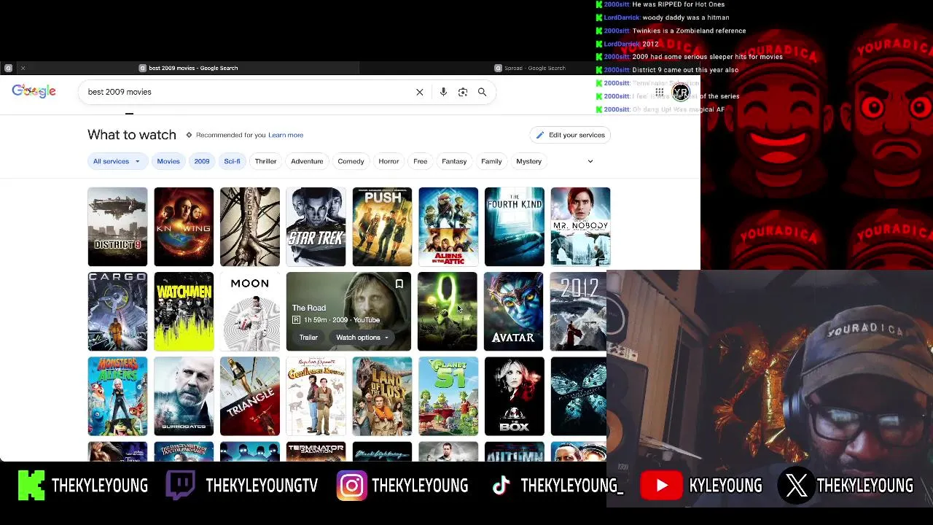Open the 2012 movie poster

pyautogui.click(x=579, y=311)
